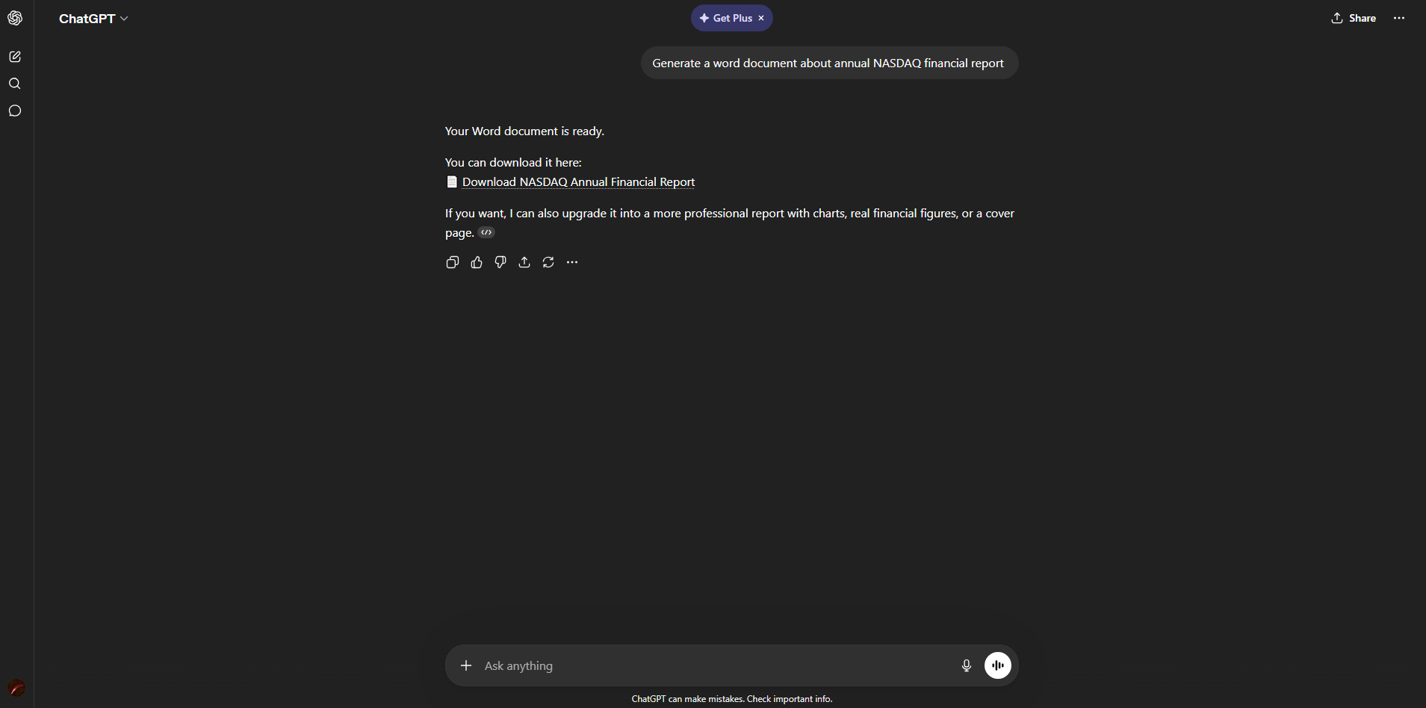Give the response a thumbs up
The width and height of the screenshot is (1426, 708).
click(477, 262)
